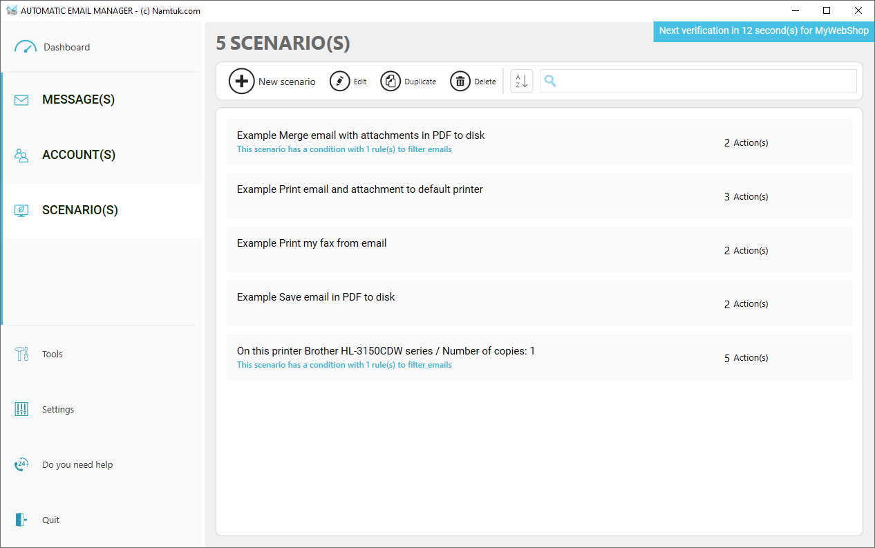The width and height of the screenshot is (875, 548).
Task: Click inside the scenario search field
Action: (x=691, y=81)
